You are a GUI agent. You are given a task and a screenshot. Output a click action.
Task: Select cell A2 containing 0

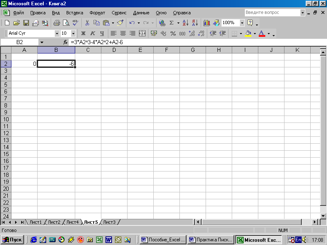pos(25,64)
